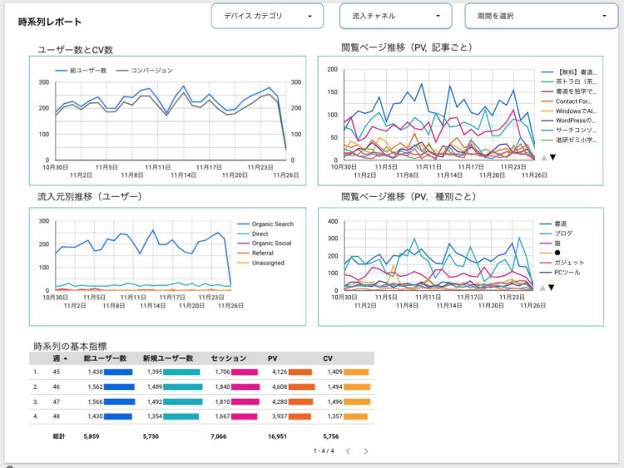Show next legend entries in 記事ごと chart
This screenshot has width=624, height=468.
(552, 157)
